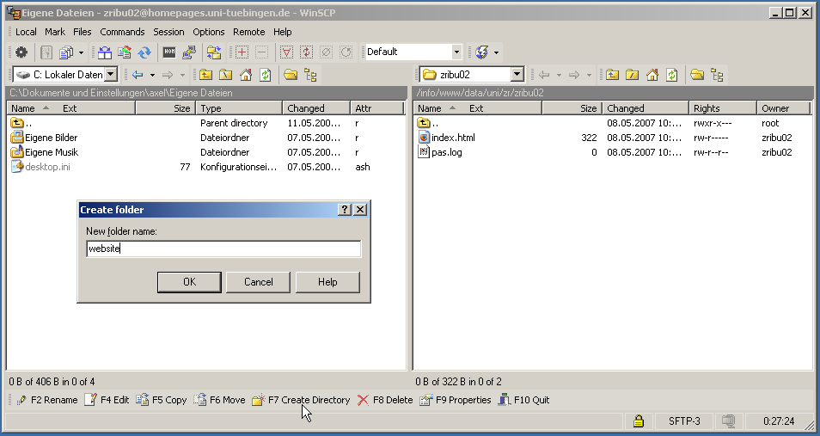This screenshot has height=436, width=820.
Task: Click the Synchronize Browsing folders icon
Action: [214, 52]
